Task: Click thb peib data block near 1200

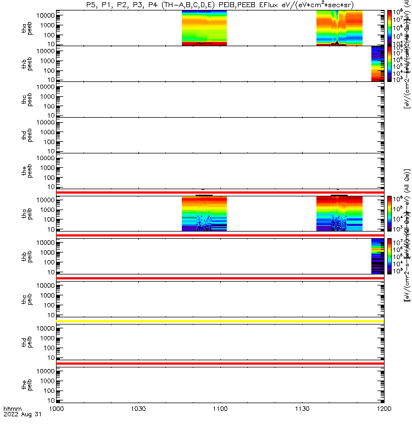Action: point(377,256)
